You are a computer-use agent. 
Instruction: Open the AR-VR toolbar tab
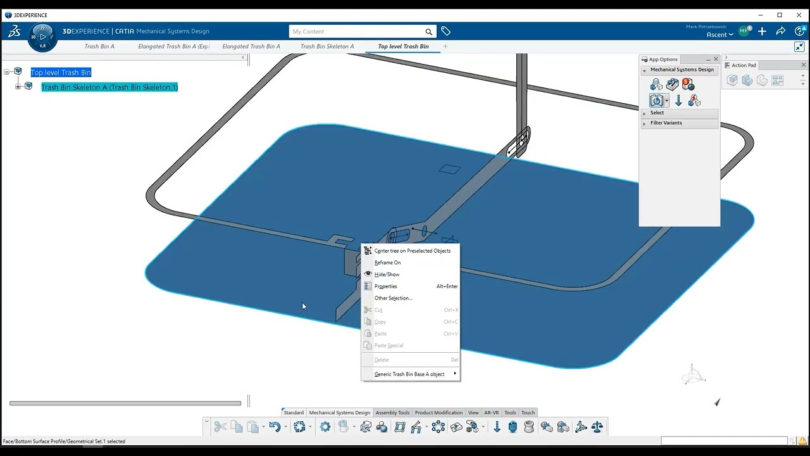point(491,412)
